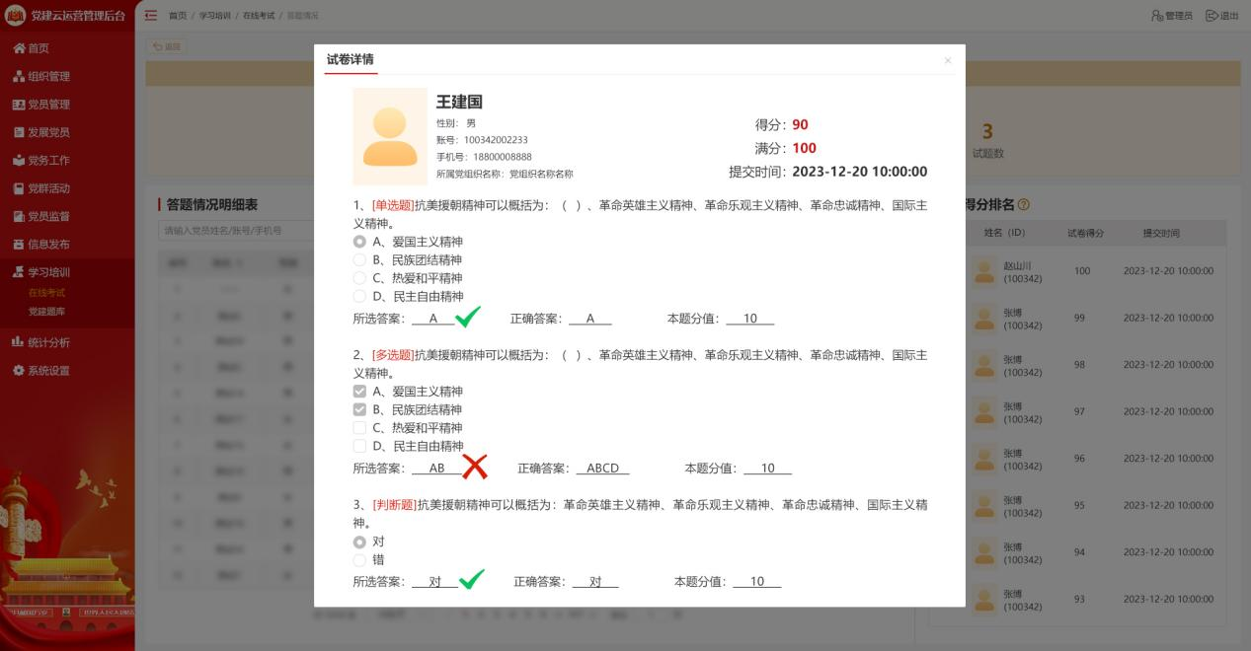Select option D 民主自由精神 in the 单选题
Viewport: 1251px width, 651px height.
coord(359,296)
